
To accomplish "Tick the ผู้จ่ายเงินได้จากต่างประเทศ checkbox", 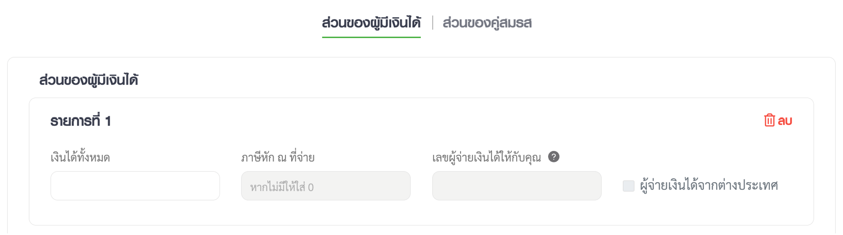I will [x=628, y=186].
